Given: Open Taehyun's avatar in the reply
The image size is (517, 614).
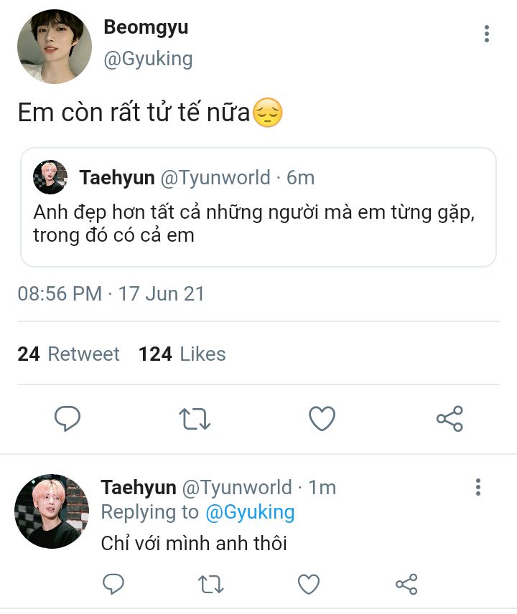Looking at the screenshot, I should [52, 511].
